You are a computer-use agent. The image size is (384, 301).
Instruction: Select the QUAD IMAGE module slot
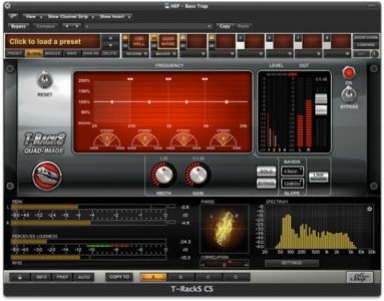(168, 42)
